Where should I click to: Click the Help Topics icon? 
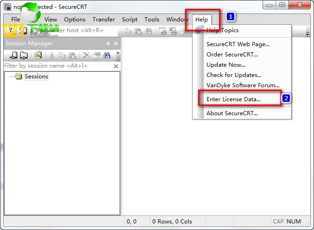click(x=198, y=30)
